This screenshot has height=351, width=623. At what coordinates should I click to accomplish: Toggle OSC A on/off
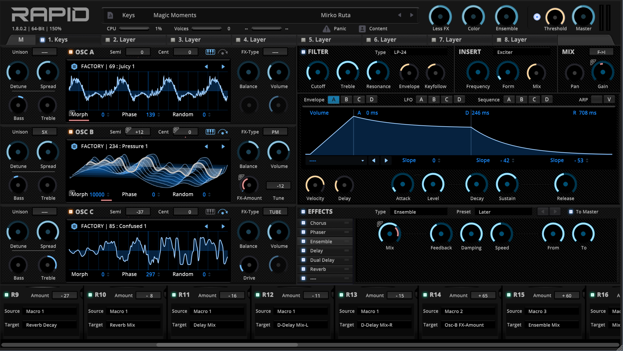point(70,52)
